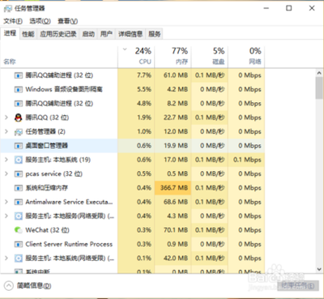Switch to the 启动 tab
324x299 pixels.
pos(88,34)
